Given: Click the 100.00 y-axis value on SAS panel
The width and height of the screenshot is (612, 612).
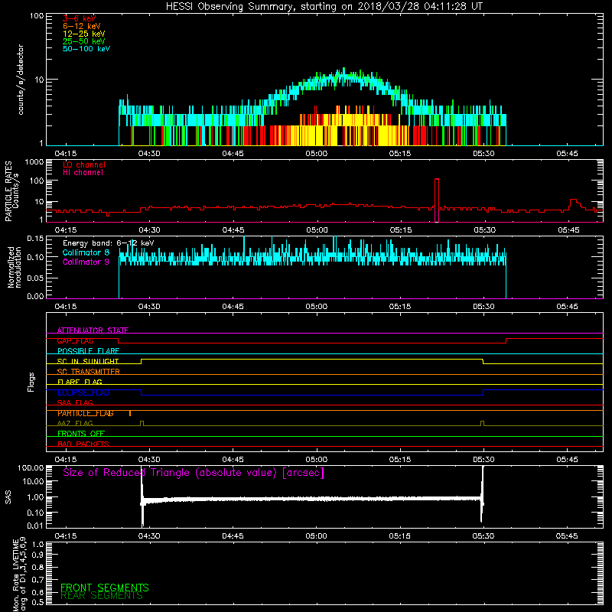Looking at the screenshot, I should click(x=31, y=467).
